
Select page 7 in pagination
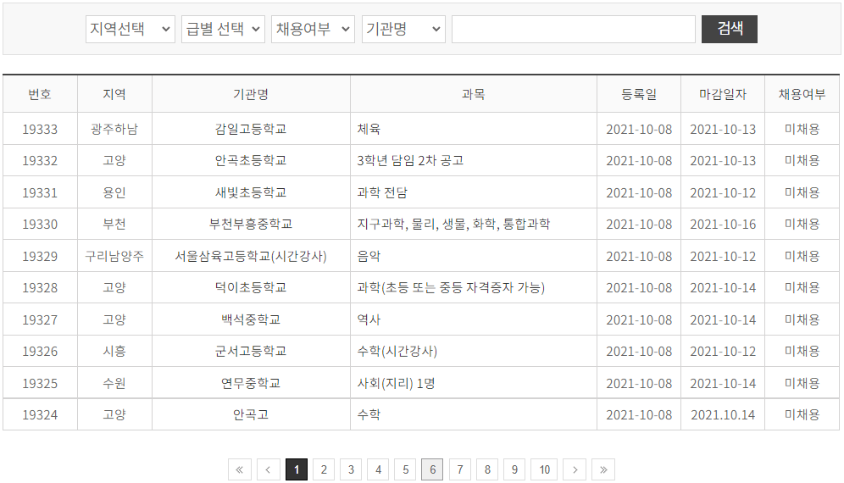tap(459, 469)
